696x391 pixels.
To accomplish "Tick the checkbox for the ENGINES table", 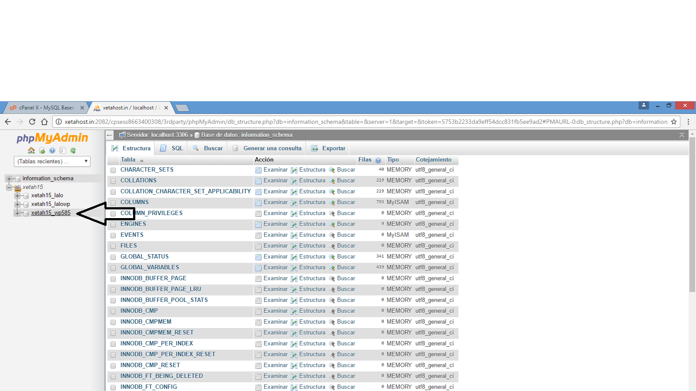I will [x=113, y=225].
